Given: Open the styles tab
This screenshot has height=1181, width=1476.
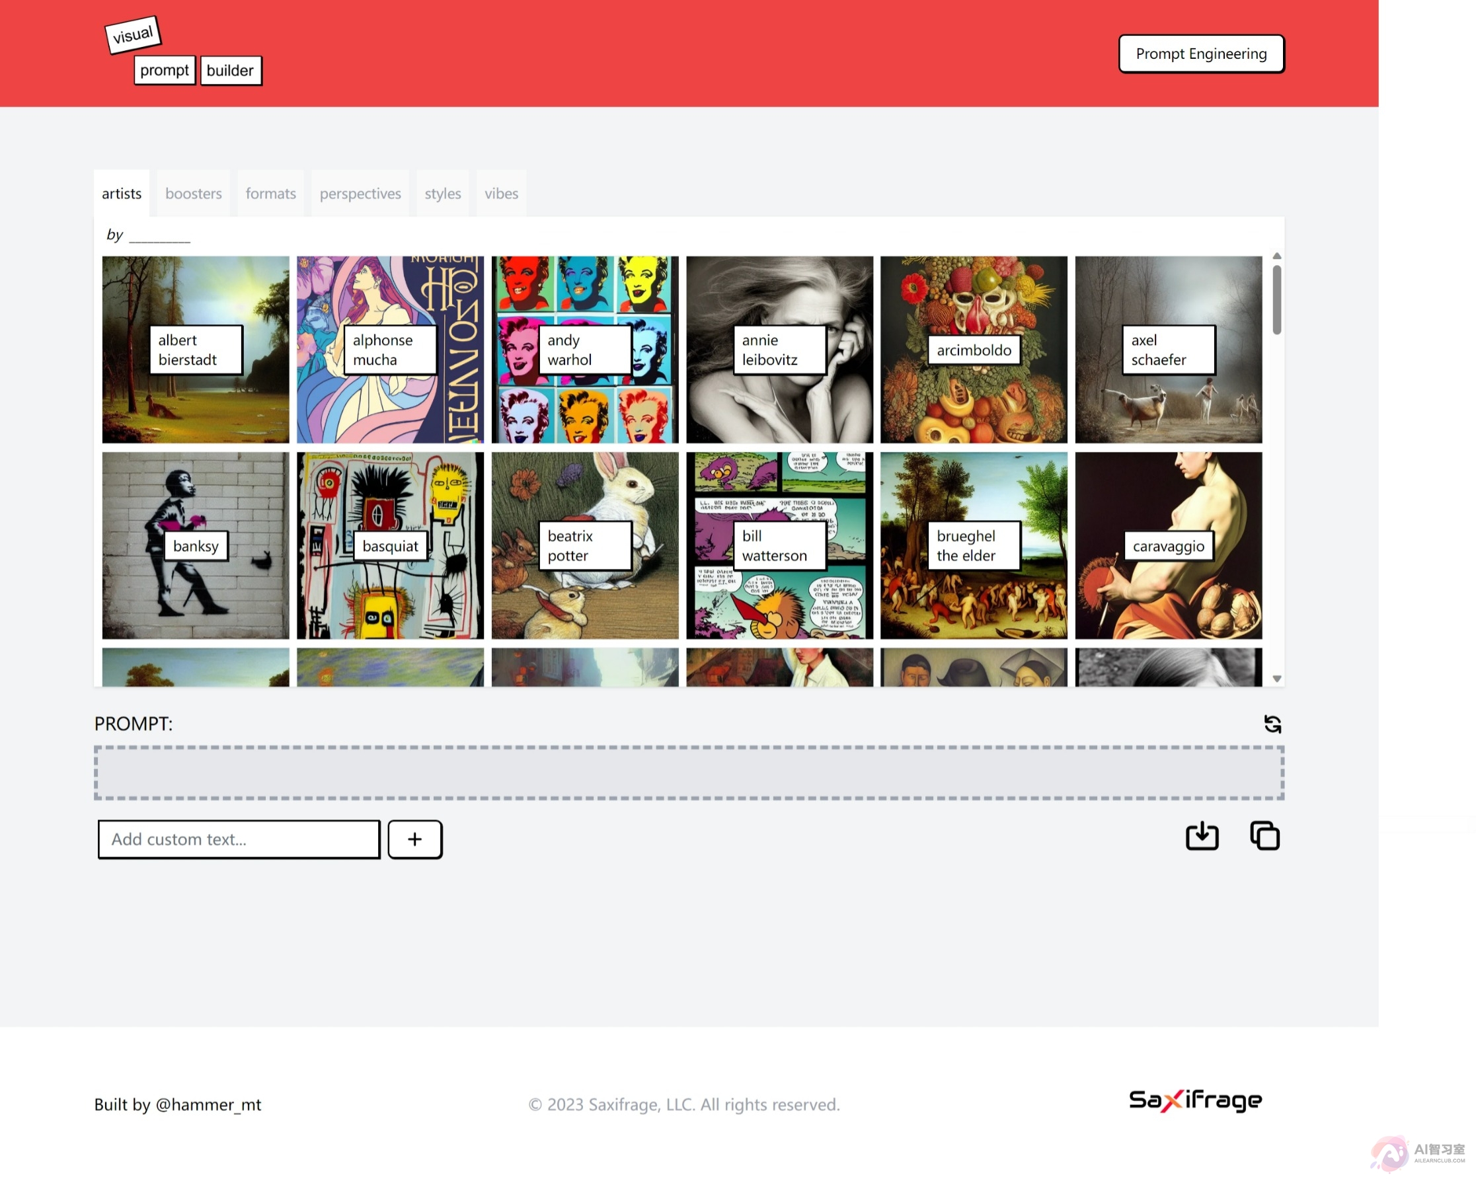Looking at the screenshot, I should (443, 193).
